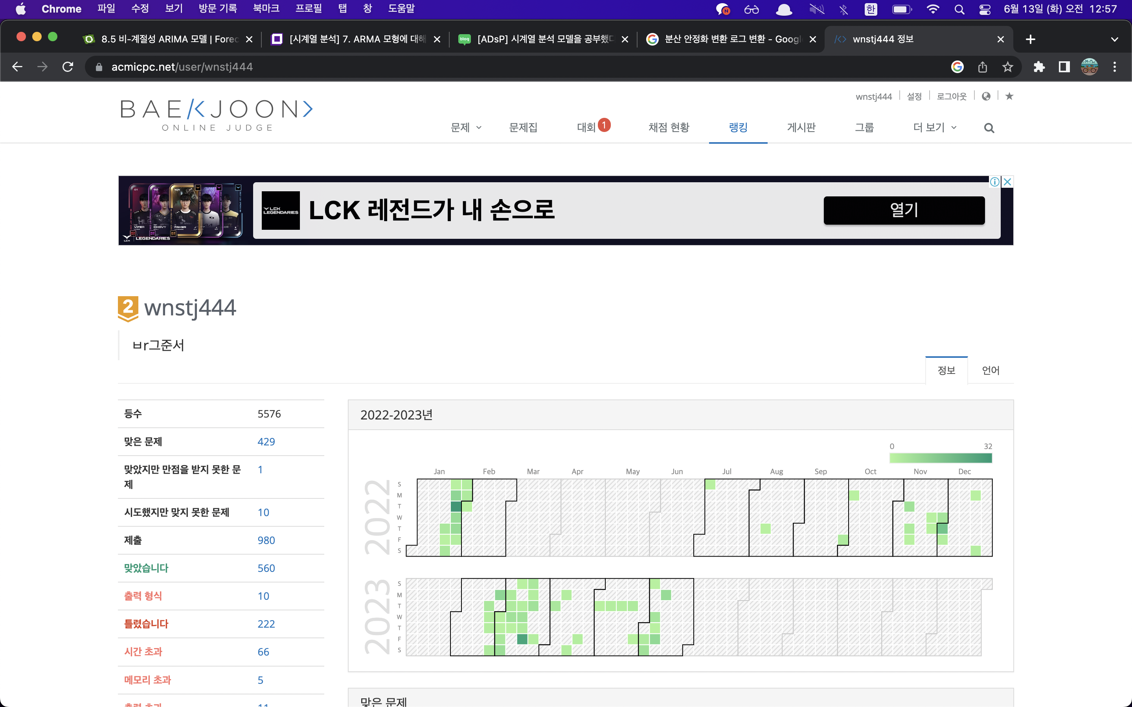
Task: Toggle the Korean input source indicator
Action: [871, 9]
